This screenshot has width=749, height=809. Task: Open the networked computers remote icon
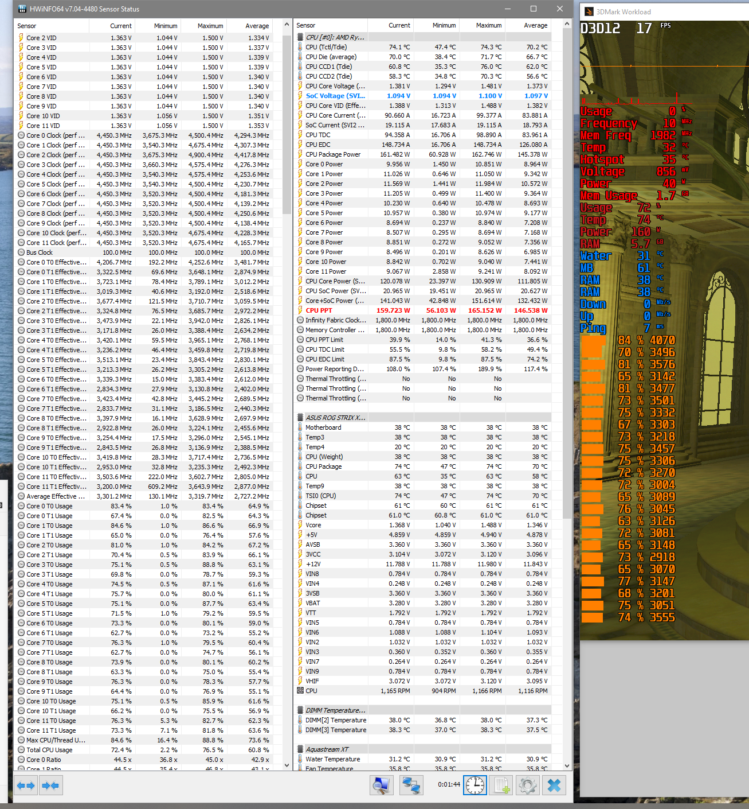tap(411, 785)
